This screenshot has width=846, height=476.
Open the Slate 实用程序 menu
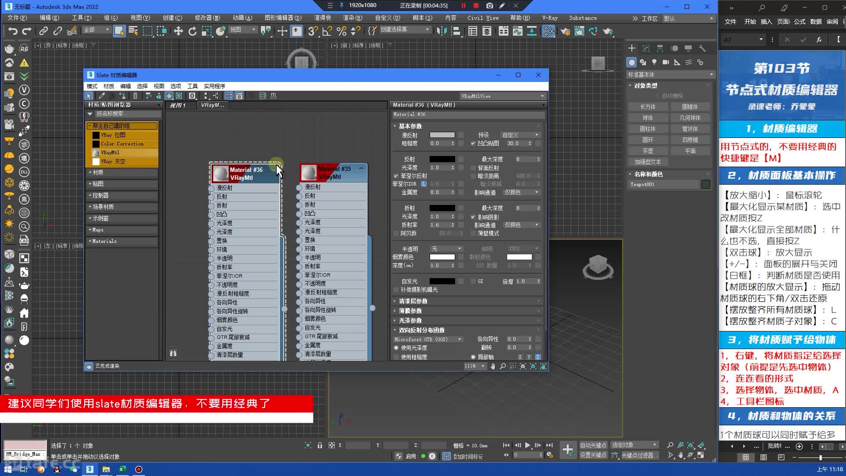point(215,86)
